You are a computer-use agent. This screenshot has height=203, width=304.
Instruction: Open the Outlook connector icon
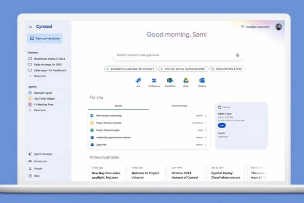coord(202,82)
